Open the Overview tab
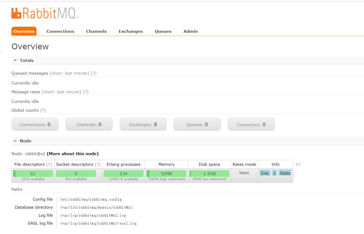The height and width of the screenshot is (234, 364). (24, 31)
